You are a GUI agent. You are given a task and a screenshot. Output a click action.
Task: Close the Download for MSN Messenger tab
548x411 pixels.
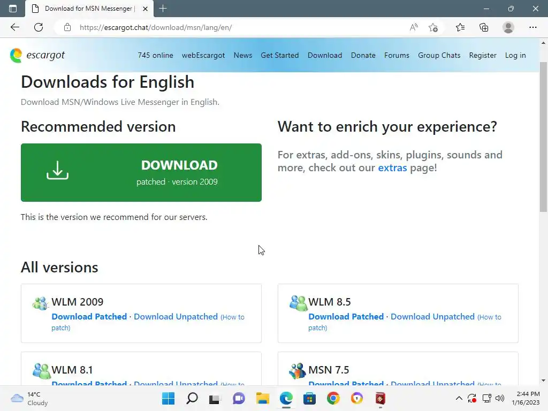point(146,9)
